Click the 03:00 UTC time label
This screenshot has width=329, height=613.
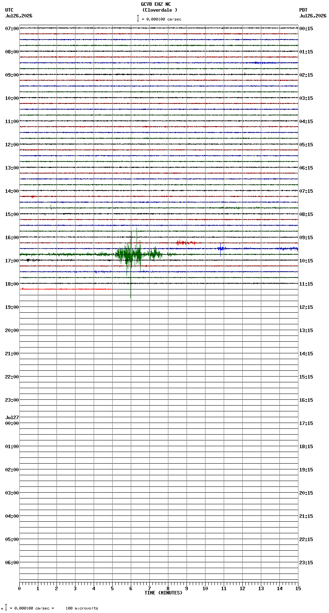[x=12, y=493]
